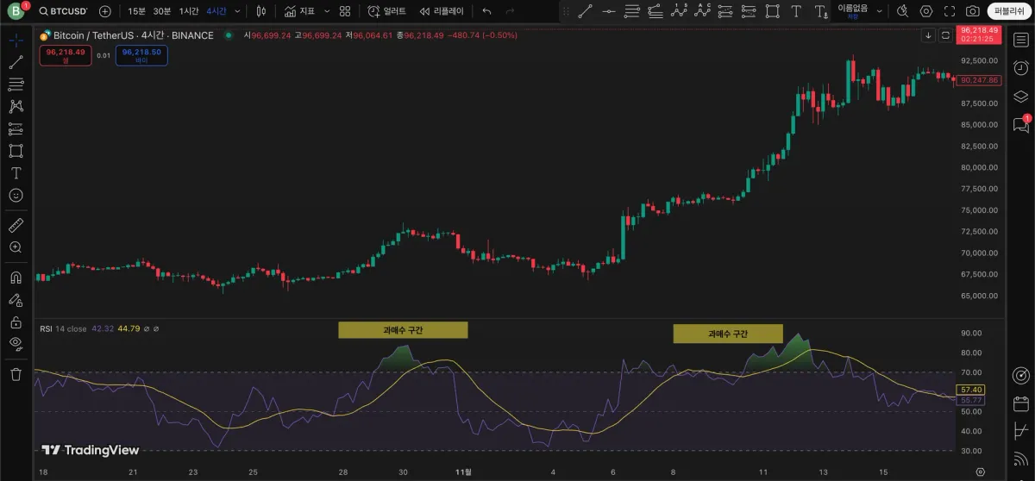Open the alerts clock panel in the right sidebar
1035x481 pixels.
(x=1021, y=67)
